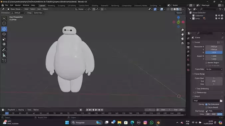Image resolution: width=225 pixels, height=126 pixels.
Task: Open the Marker menu in timeline
Action: tap(36, 110)
